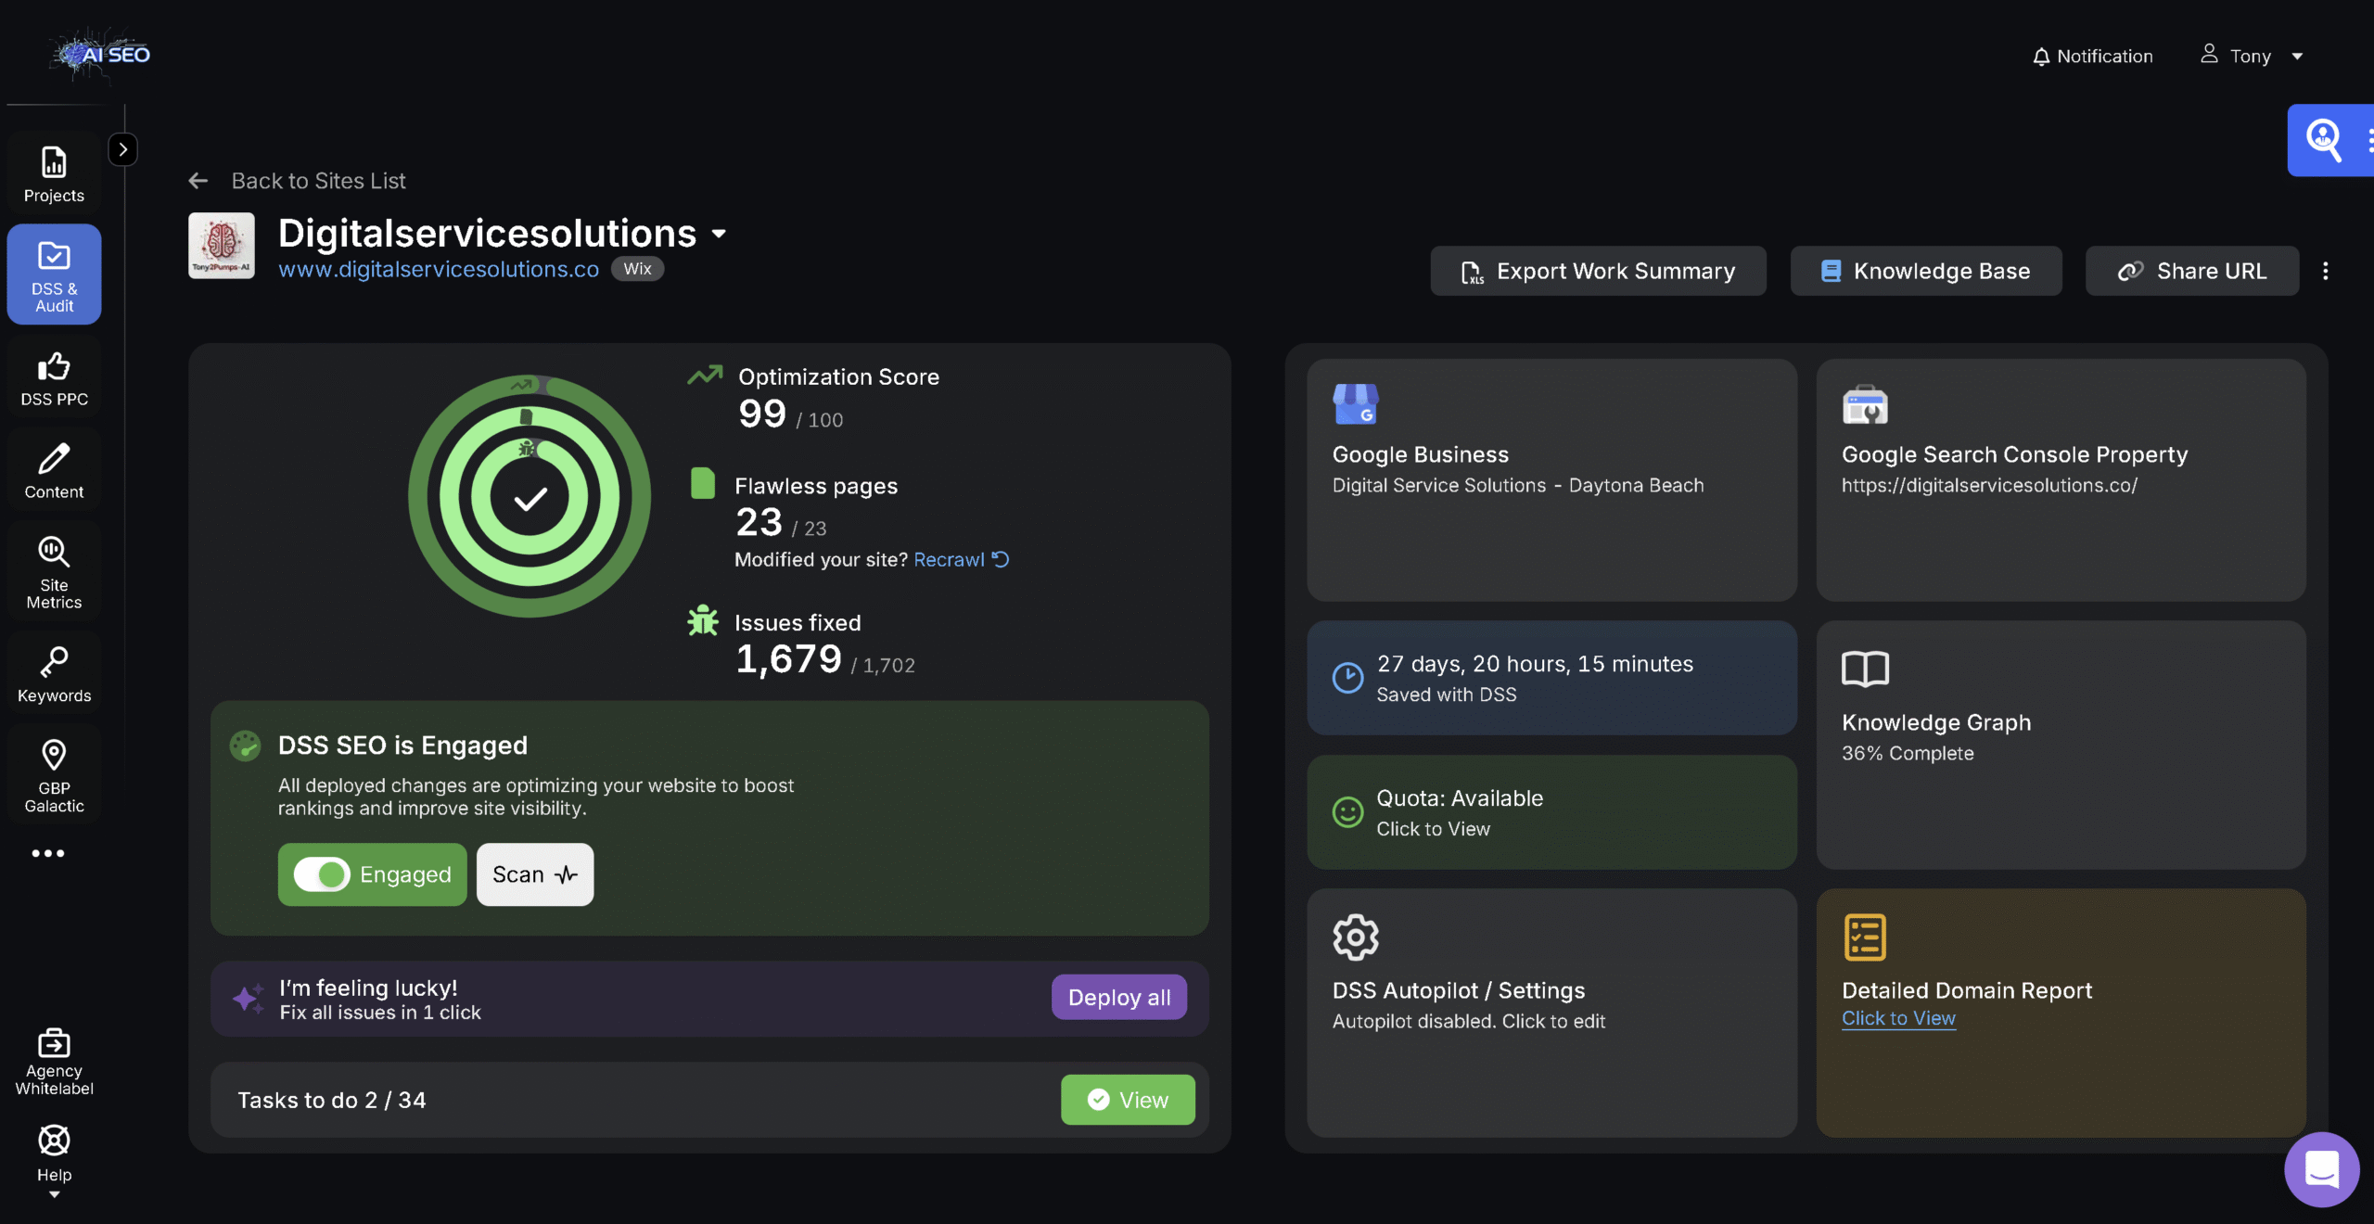Open the Tony user account dropdown
This screenshot has height=1224, width=2374.
(x=2252, y=57)
